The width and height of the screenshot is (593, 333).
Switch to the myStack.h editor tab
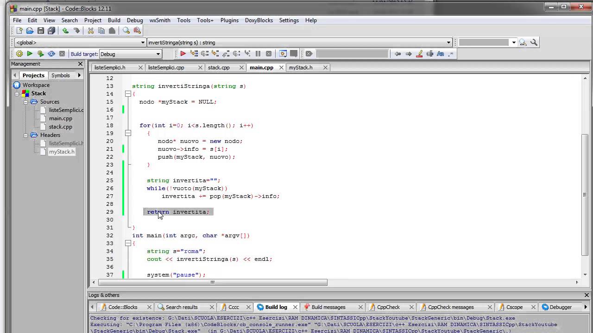301,68
